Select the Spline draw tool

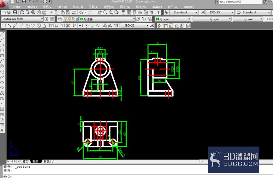tap(2, 77)
